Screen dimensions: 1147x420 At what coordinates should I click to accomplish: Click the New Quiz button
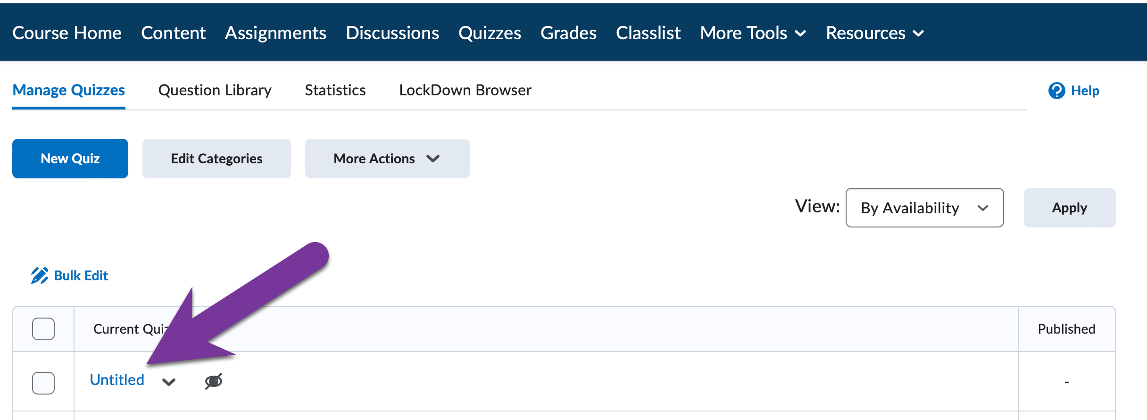70,159
